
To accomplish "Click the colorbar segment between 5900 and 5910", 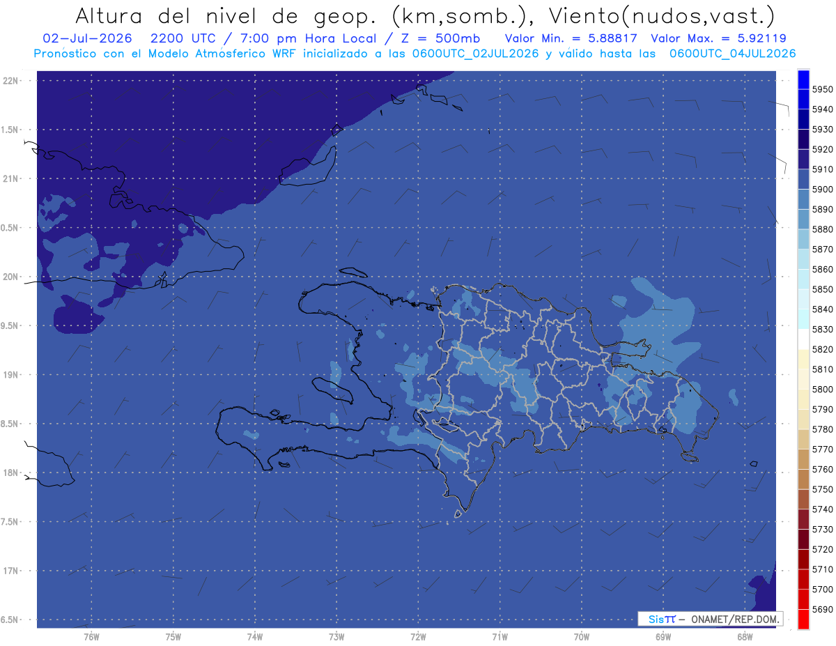I will pos(803,179).
